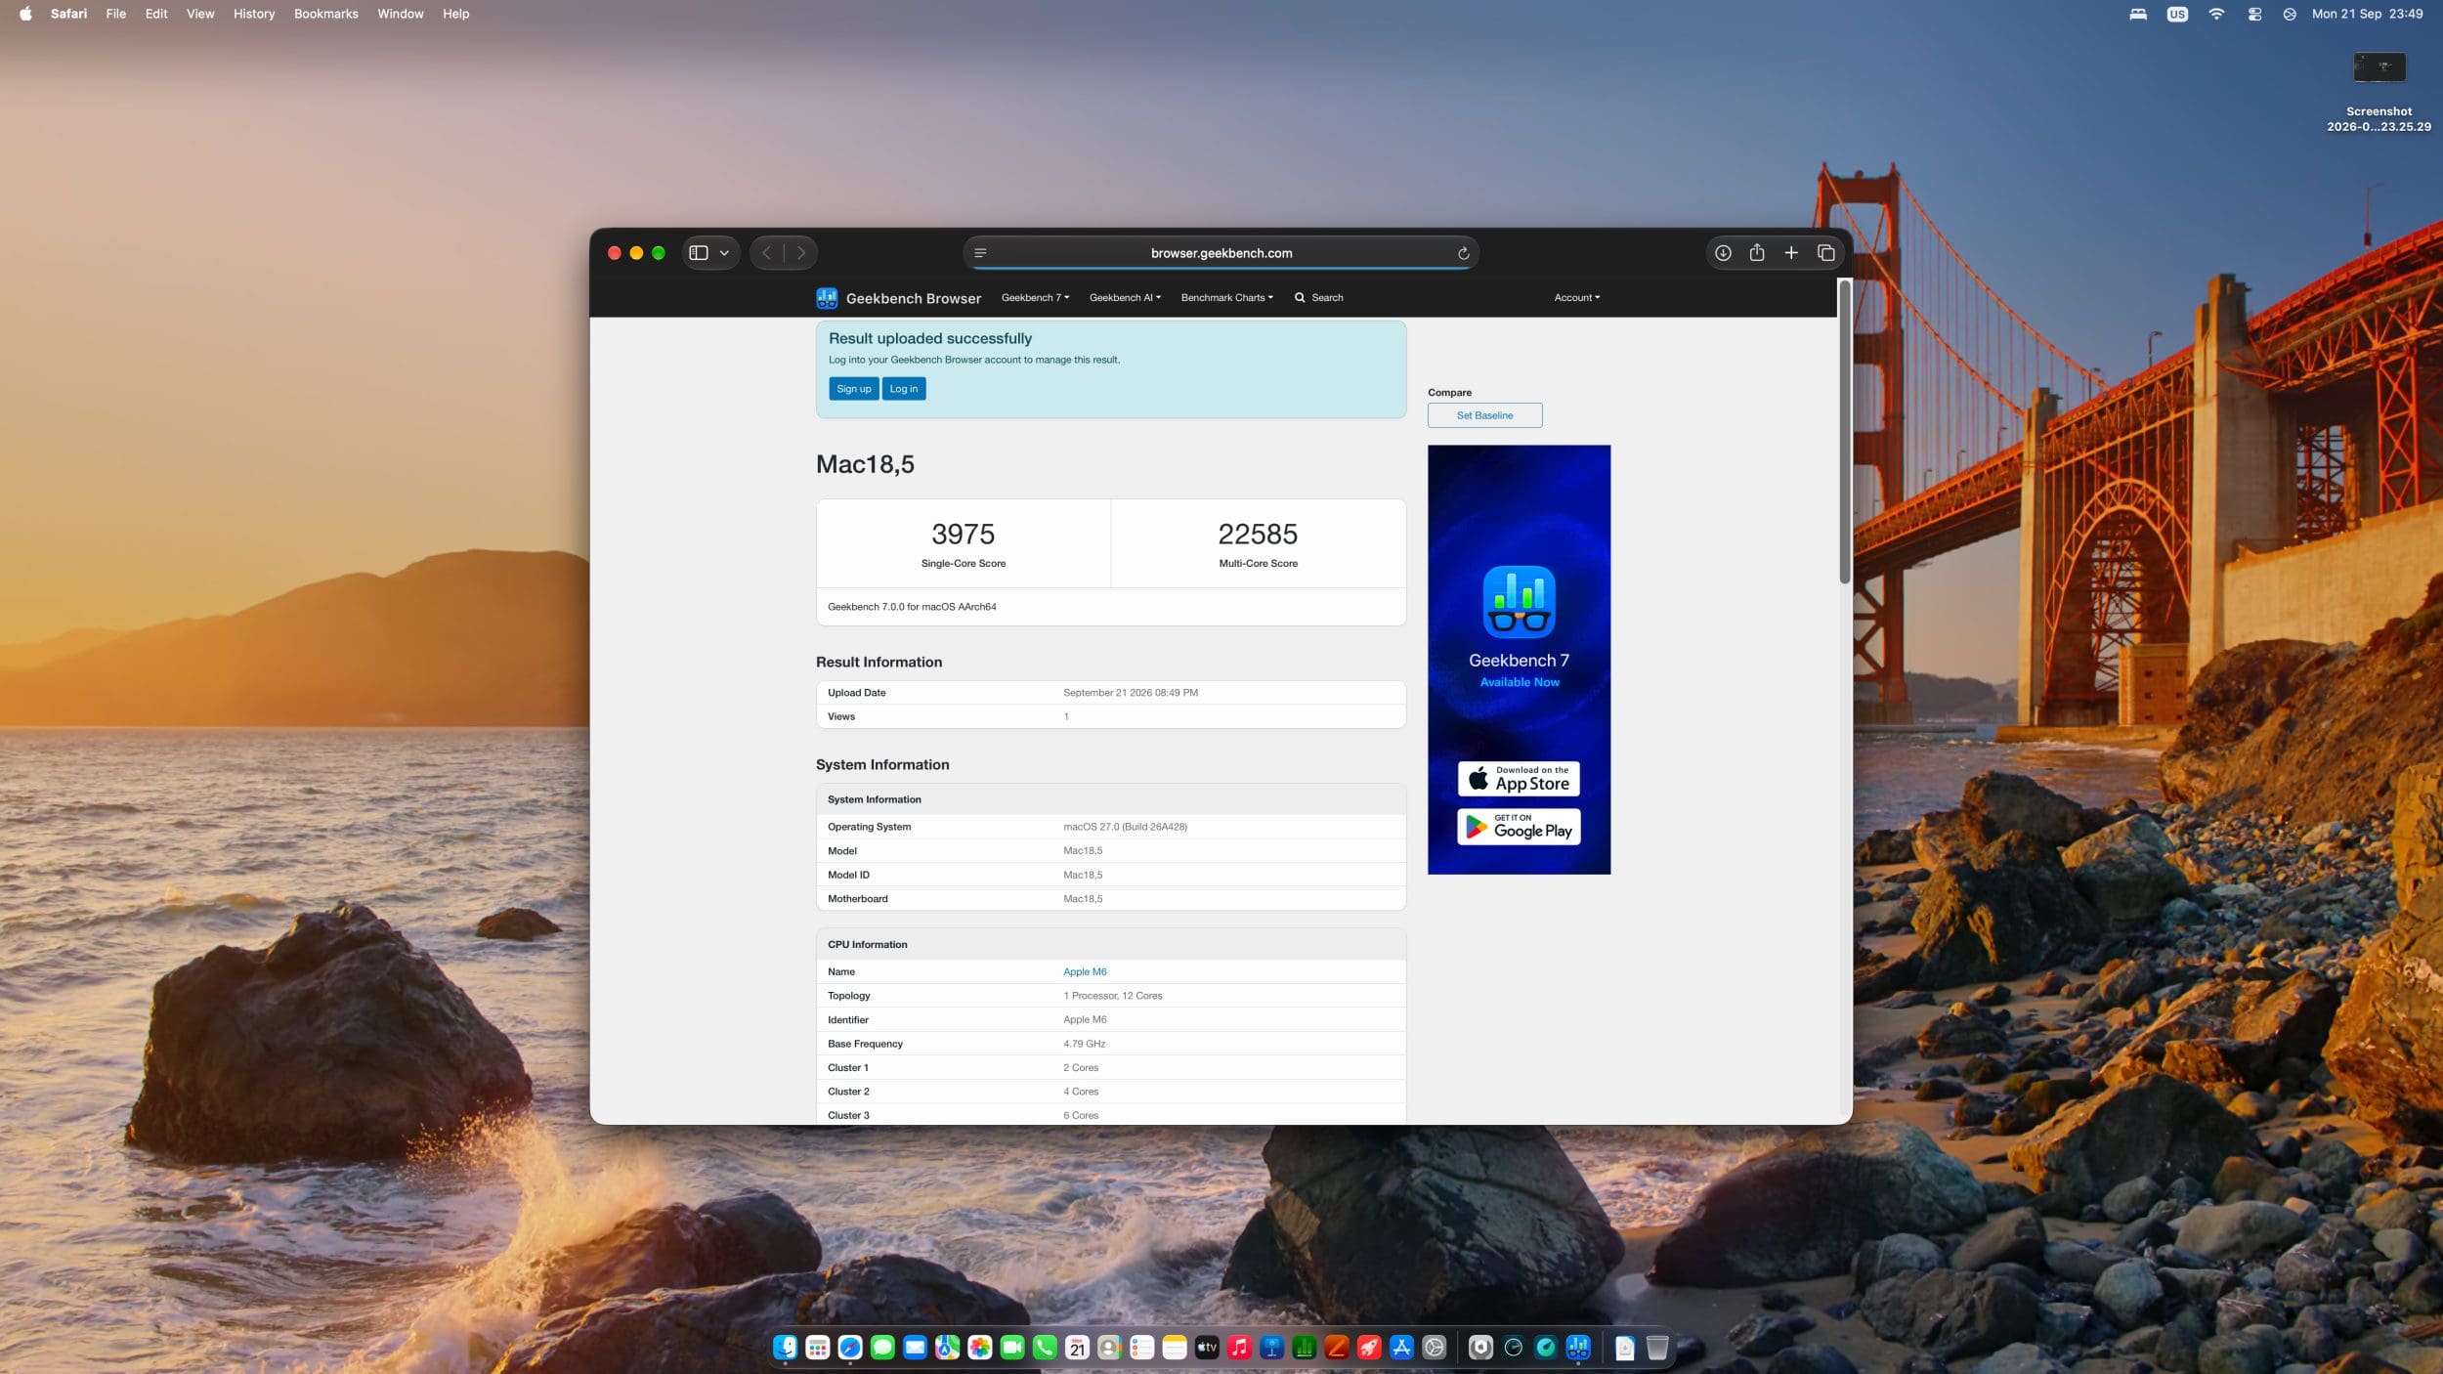Screen dimensions: 2443x1374
Task: Click the Geekbench Browser logo icon
Action: pos(827,298)
